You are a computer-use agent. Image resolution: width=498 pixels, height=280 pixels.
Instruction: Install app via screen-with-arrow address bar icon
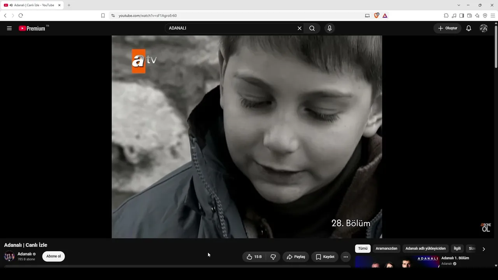[367, 16]
